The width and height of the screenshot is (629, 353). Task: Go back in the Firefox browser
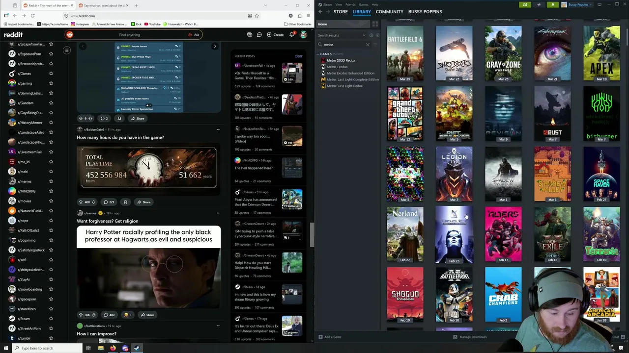[15, 16]
